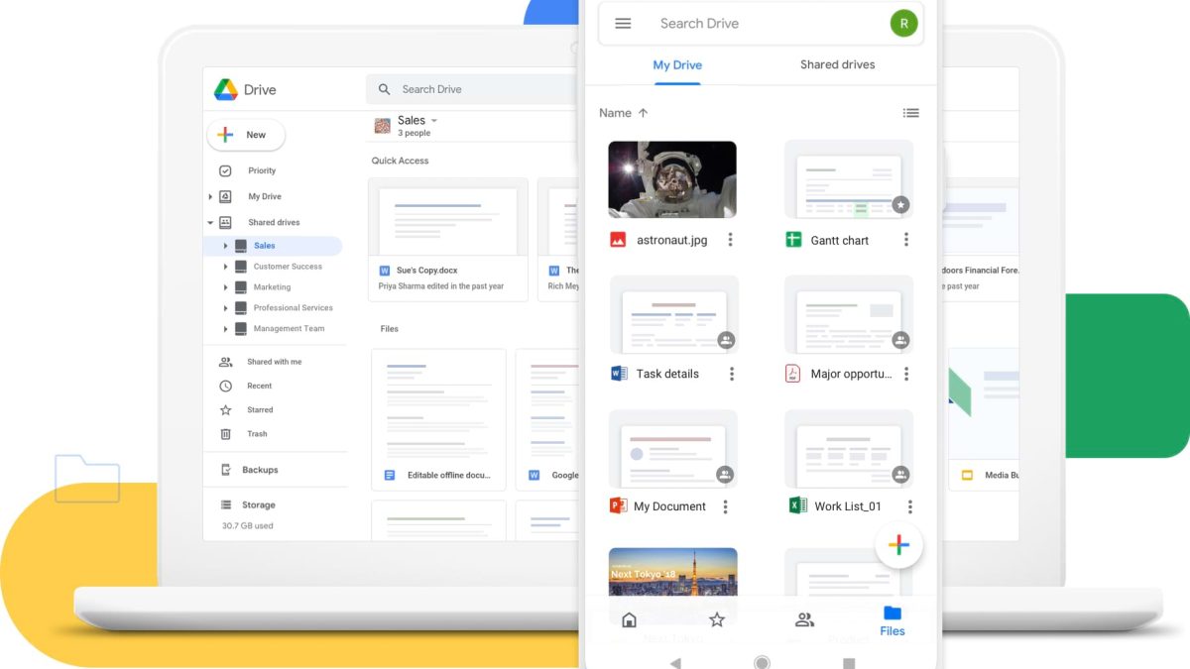The height and width of the screenshot is (669, 1190).
Task: Open more options for astronaut.jpg
Action: (730, 240)
